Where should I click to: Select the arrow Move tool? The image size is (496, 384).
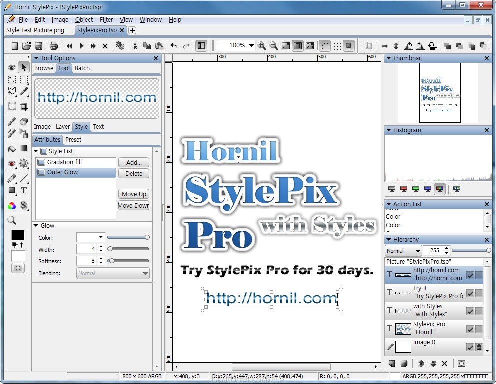(23, 67)
